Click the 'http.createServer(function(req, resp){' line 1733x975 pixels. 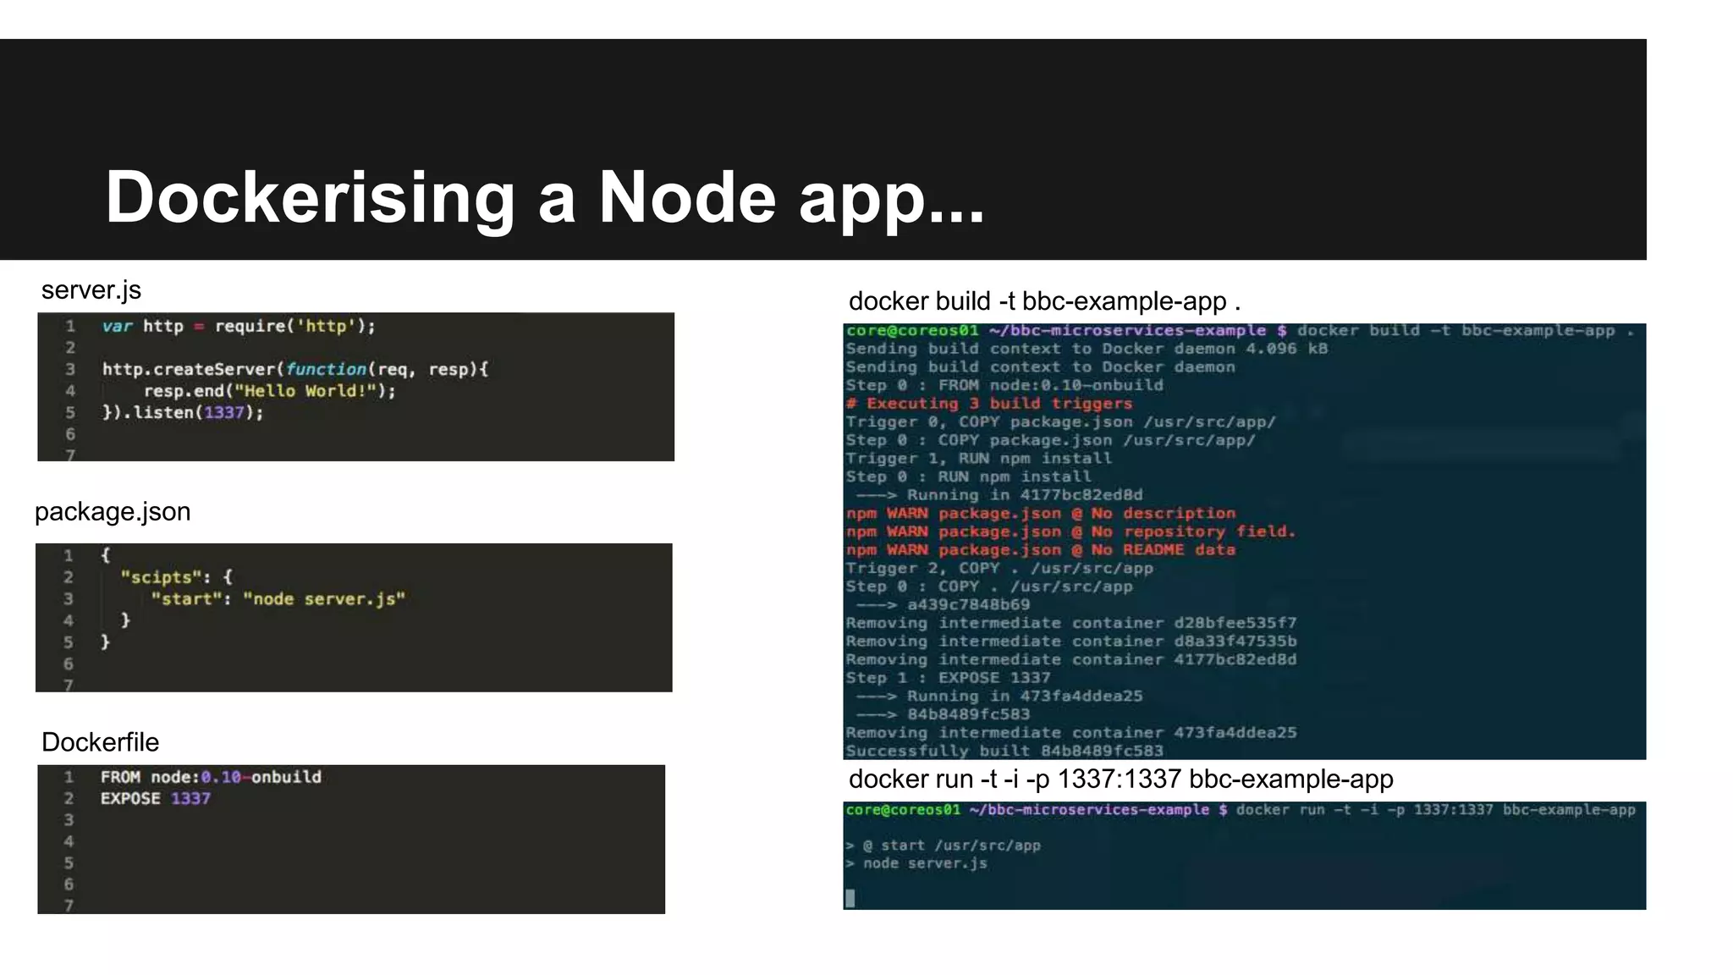point(295,370)
